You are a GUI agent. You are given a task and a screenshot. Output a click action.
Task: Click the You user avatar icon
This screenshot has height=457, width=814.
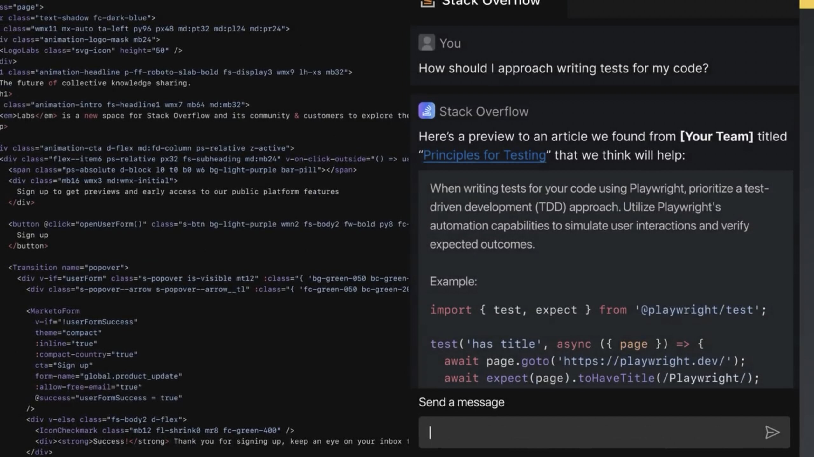click(x=427, y=42)
